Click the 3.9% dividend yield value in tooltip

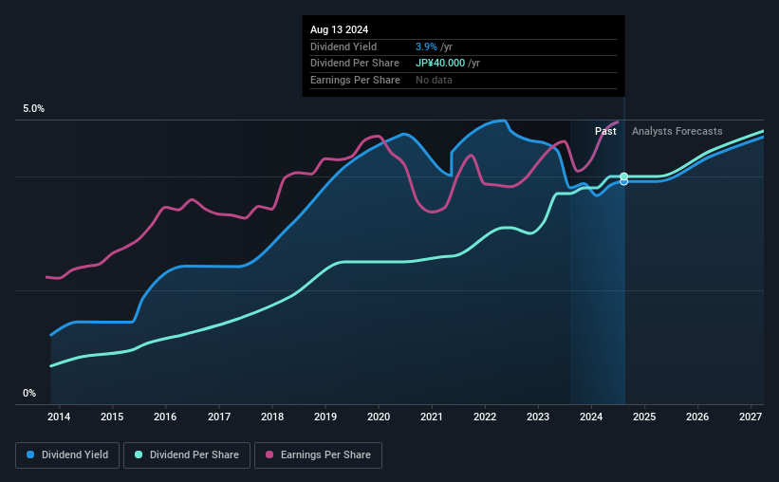pyautogui.click(x=426, y=46)
